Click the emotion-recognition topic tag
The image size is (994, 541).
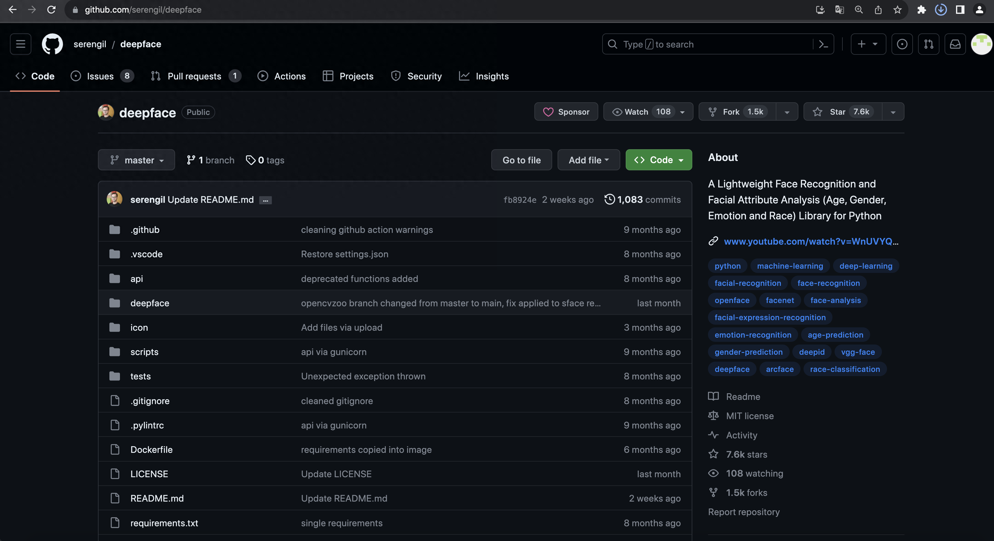753,335
